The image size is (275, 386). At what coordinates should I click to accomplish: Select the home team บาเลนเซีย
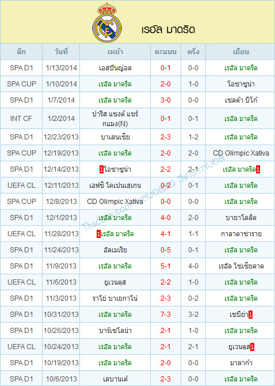pos(115,137)
